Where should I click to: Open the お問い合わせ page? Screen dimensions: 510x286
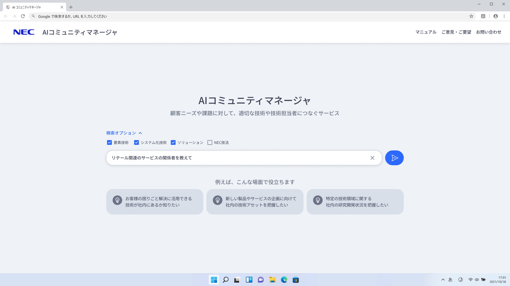488,32
